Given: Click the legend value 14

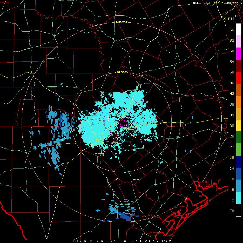Looking at the screenshot, I should click(232, 168).
